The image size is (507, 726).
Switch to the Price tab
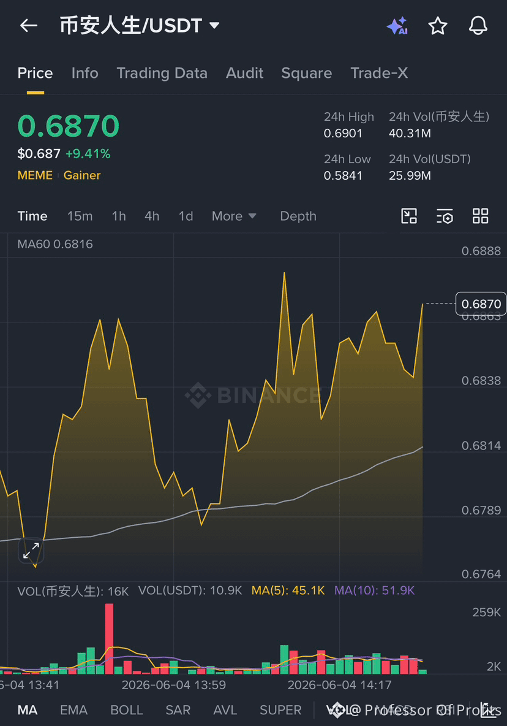pos(35,73)
